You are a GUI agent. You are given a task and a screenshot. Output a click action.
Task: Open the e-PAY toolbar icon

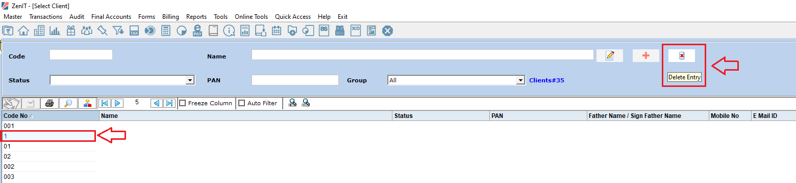pos(197,31)
